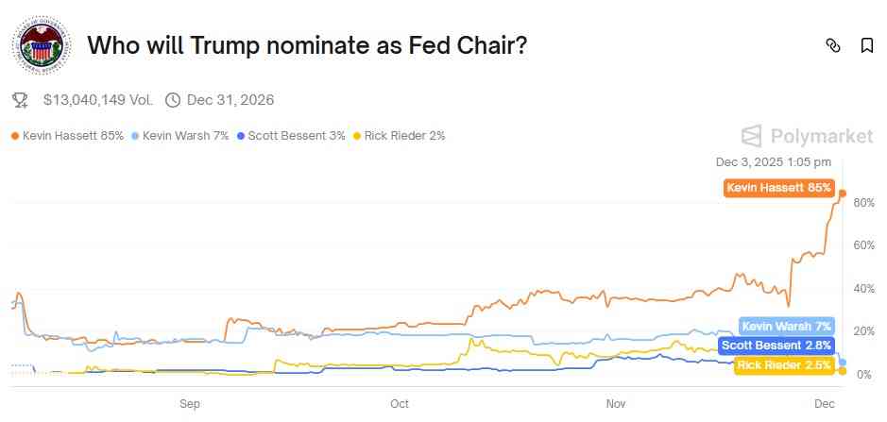Click the Sep label on the time axis
Image resolution: width=887 pixels, height=422 pixels.
[x=190, y=404]
